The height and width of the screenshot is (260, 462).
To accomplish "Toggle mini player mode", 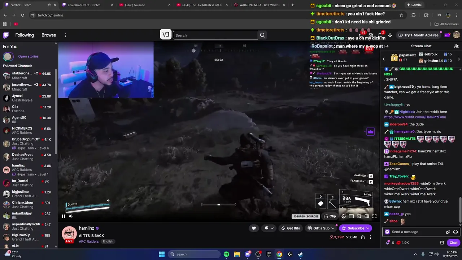I will (x=351, y=216).
